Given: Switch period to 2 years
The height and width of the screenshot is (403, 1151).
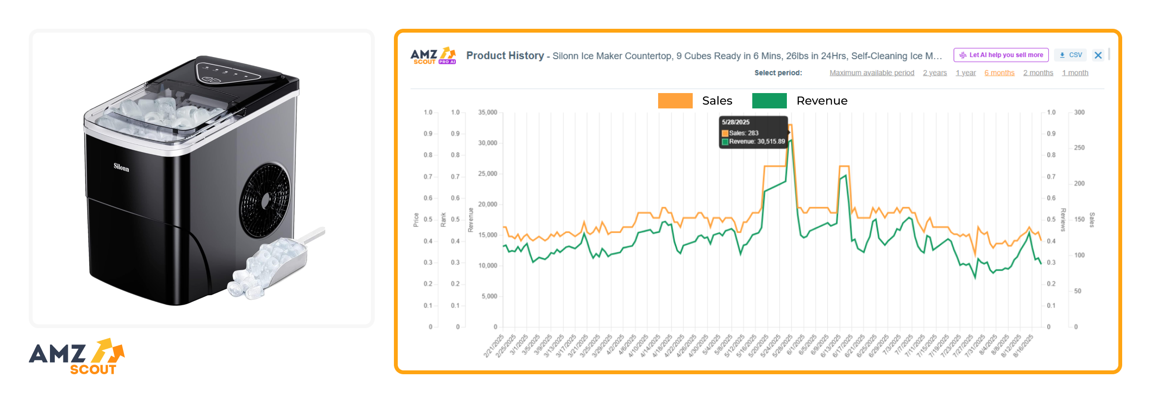Looking at the screenshot, I should click(x=935, y=73).
